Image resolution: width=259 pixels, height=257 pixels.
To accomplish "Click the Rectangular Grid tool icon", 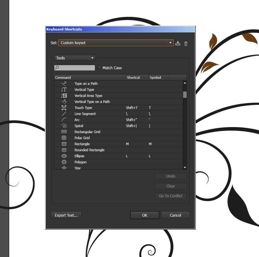I will [64, 132].
